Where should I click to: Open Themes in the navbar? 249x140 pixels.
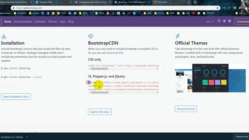[53, 22]
